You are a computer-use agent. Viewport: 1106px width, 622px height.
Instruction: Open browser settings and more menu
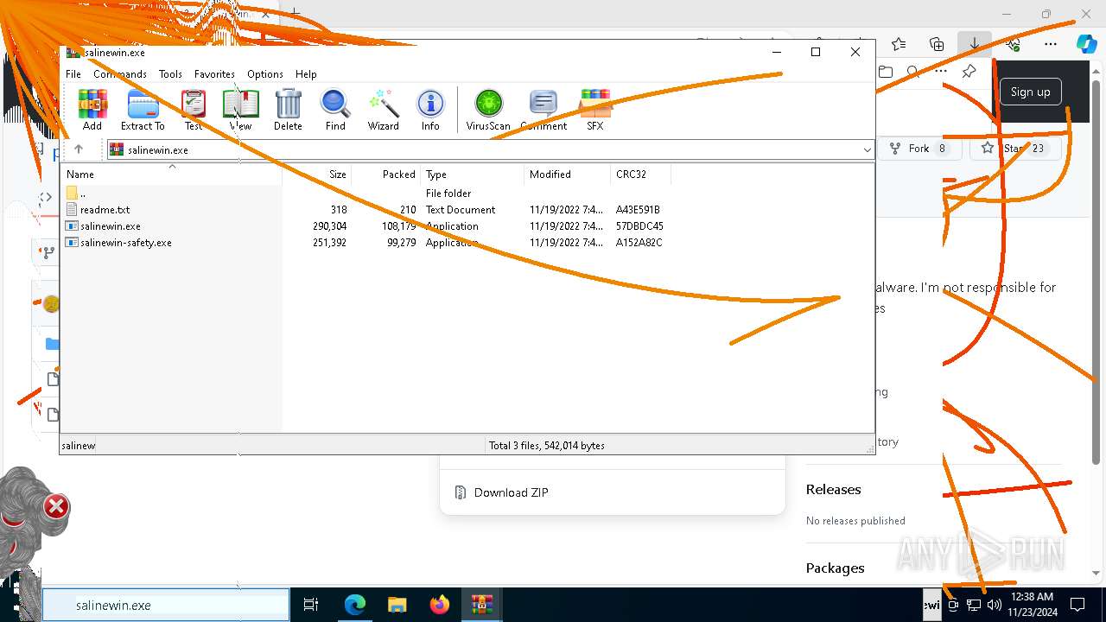tap(1050, 44)
